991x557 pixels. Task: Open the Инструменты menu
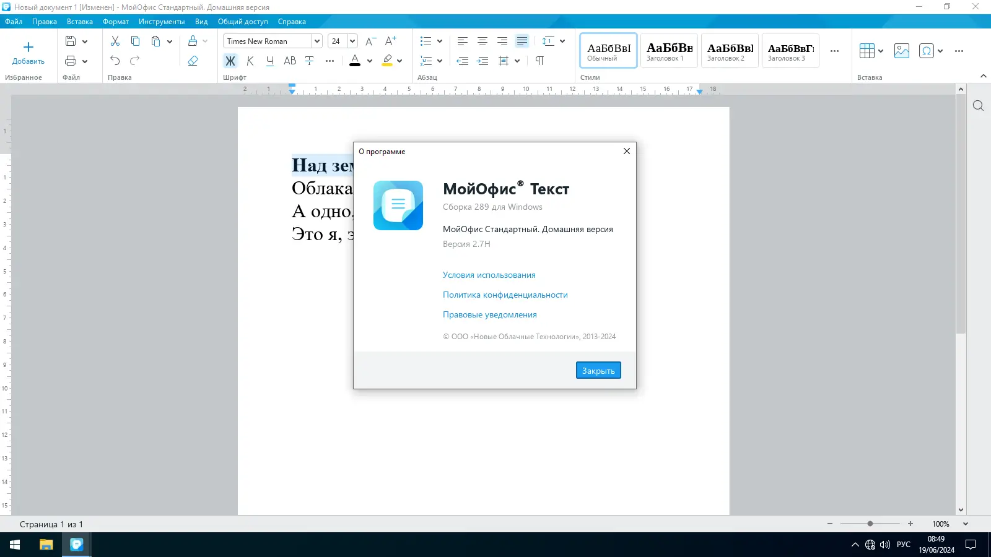(x=162, y=22)
